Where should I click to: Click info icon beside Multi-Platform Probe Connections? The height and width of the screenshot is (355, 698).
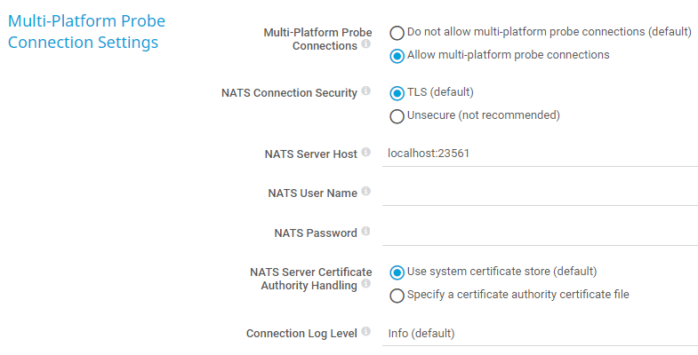(x=366, y=44)
